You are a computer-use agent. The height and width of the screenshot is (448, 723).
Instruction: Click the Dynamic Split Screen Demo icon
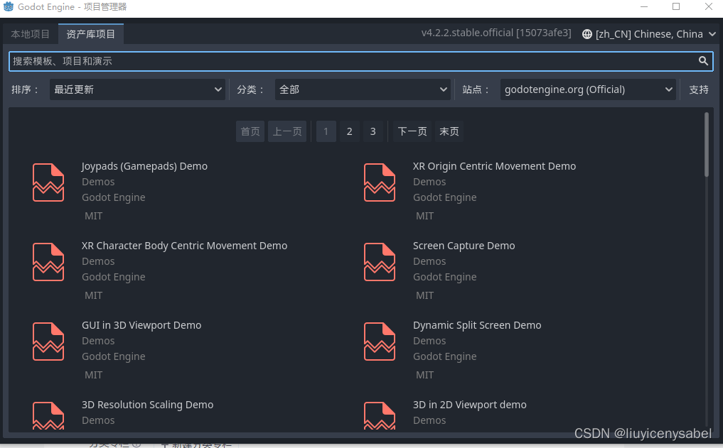click(380, 342)
